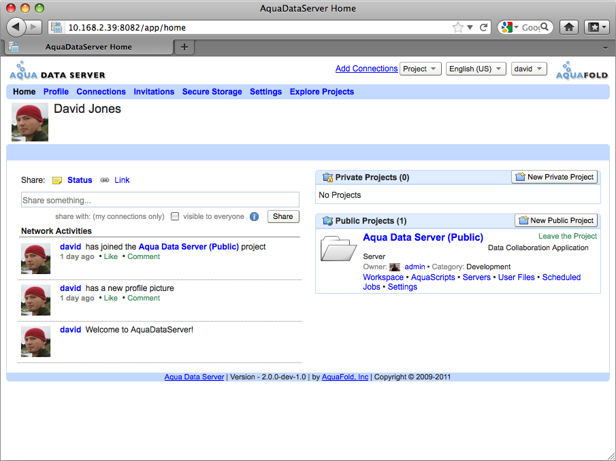Comment on the 'has joined' activity
Viewport: 616px width, 461px height.
144,256
